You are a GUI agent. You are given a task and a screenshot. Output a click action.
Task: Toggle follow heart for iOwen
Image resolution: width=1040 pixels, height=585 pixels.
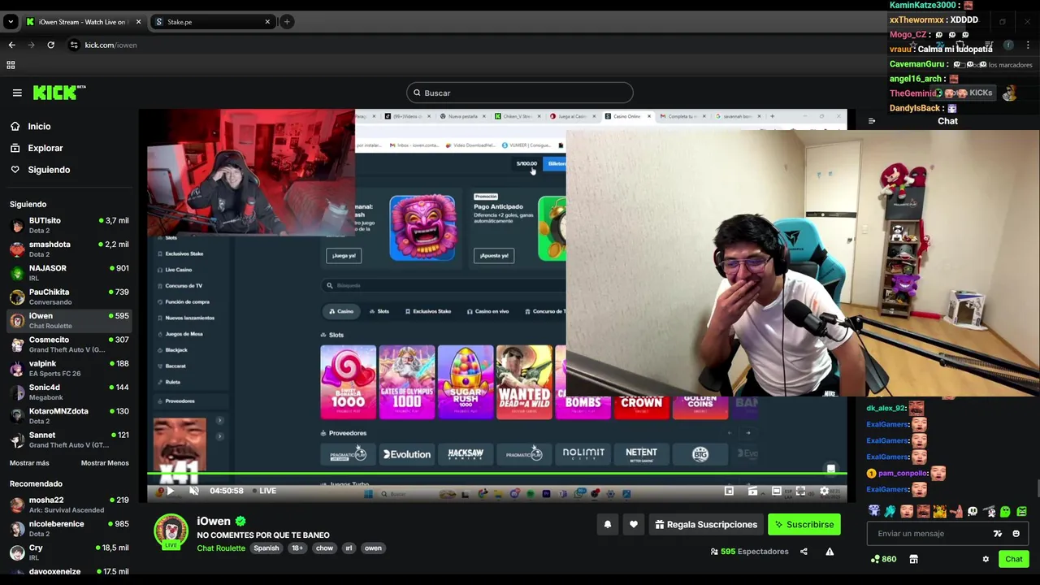click(x=634, y=525)
